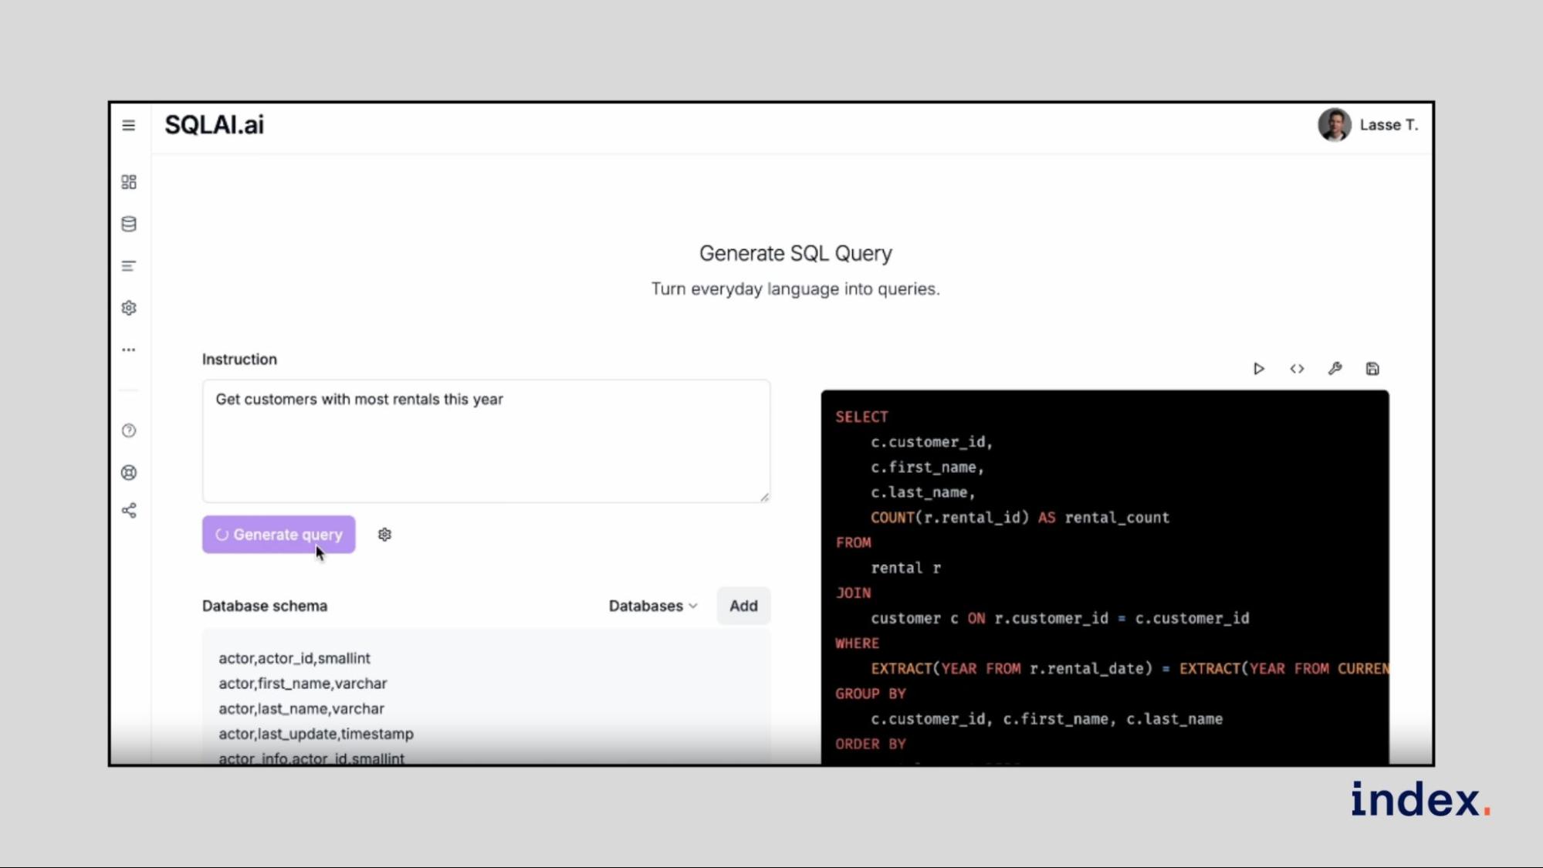1543x868 pixels.
Task: Click the code brackets icon
Action: click(1297, 369)
